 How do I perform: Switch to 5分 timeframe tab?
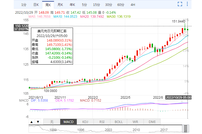[84, 5]
